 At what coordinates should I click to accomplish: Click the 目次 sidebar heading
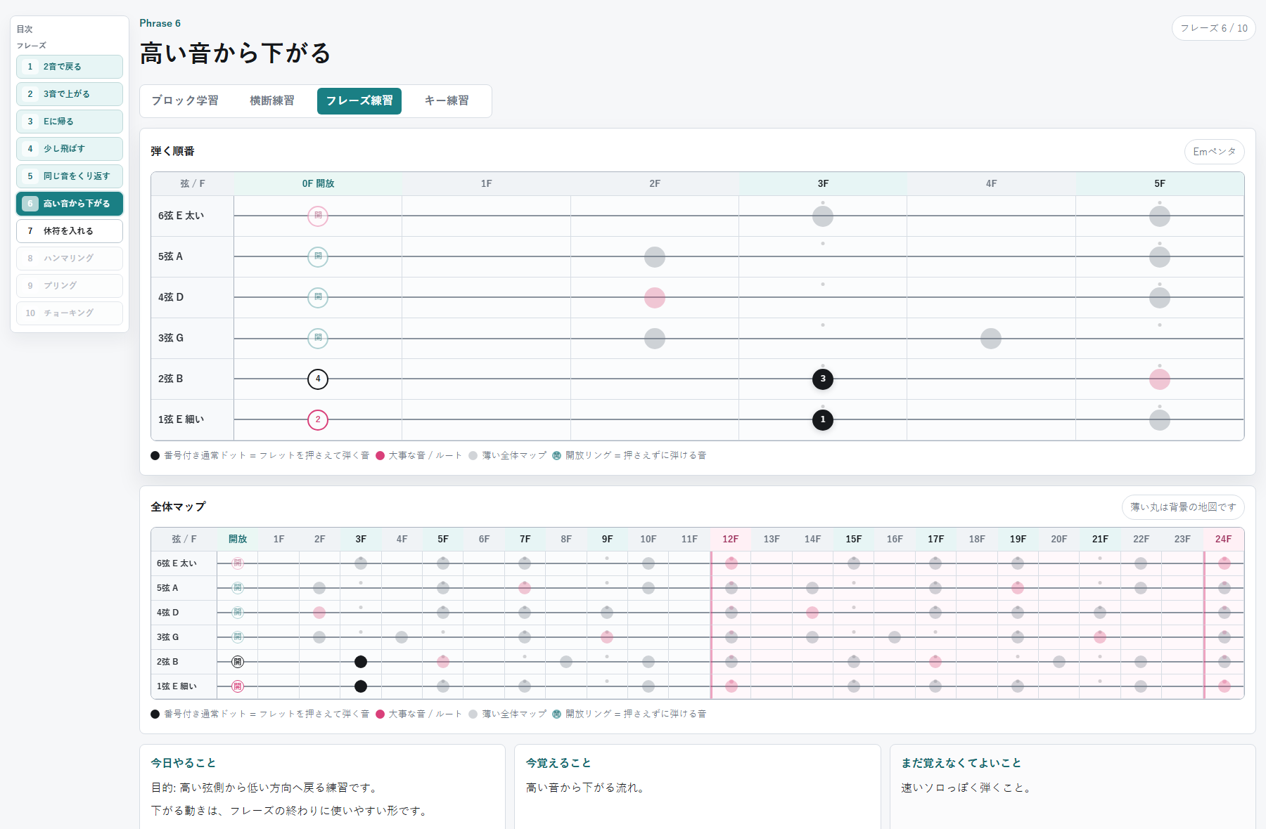click(25, 30)
